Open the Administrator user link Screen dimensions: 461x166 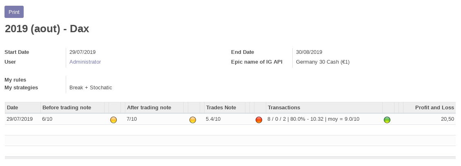(x=85, y=62)
